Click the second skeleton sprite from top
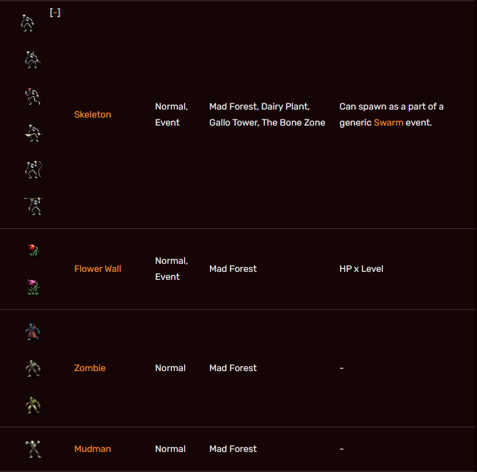The image size is (477, 472). (33, 60)
